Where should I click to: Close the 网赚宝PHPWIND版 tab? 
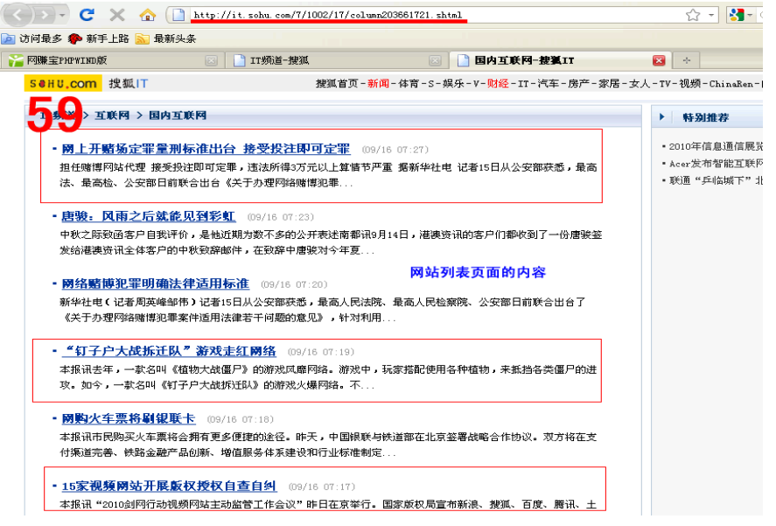pyautogui.click(x=212, y=60)
